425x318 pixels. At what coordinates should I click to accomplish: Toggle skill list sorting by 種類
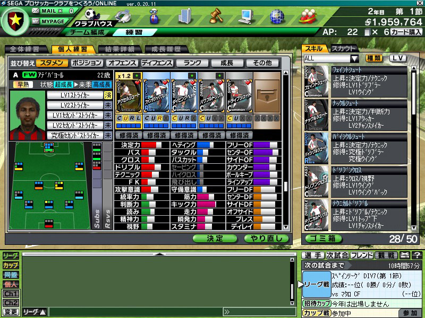[x=374, y=58]
